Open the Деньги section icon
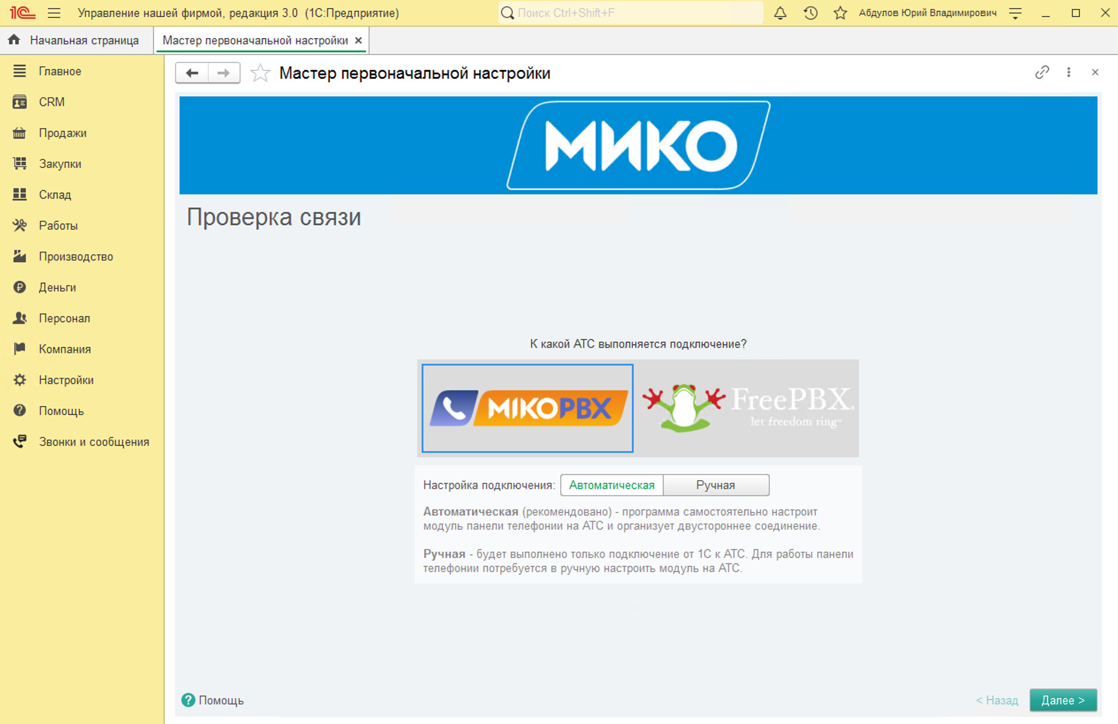This screenshot has width=1118, height=724. 19,287
